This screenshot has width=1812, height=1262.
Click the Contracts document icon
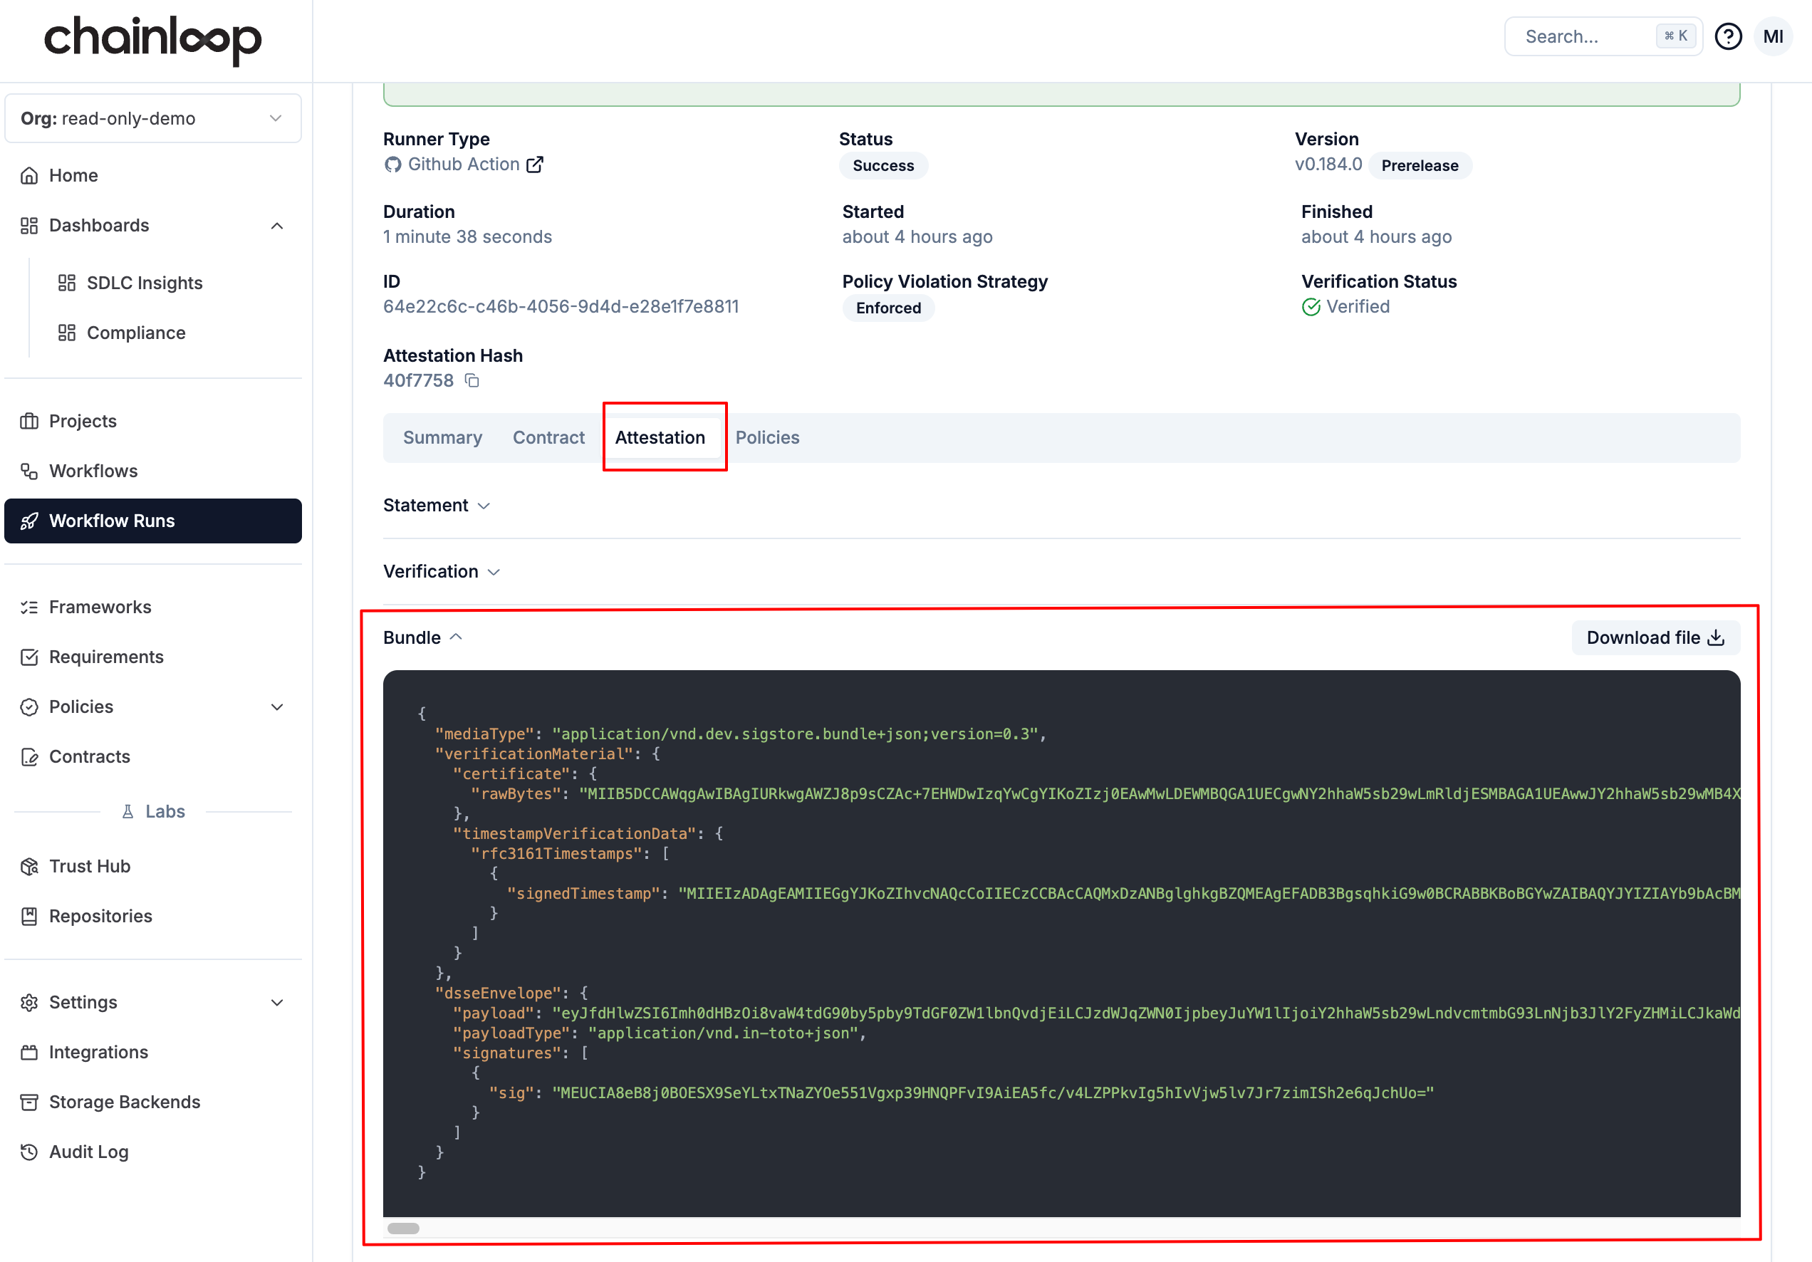[x=29, y=757]
